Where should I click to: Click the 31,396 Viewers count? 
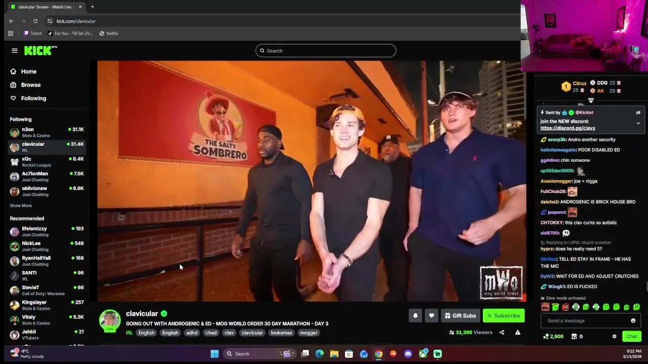(471, 332)
